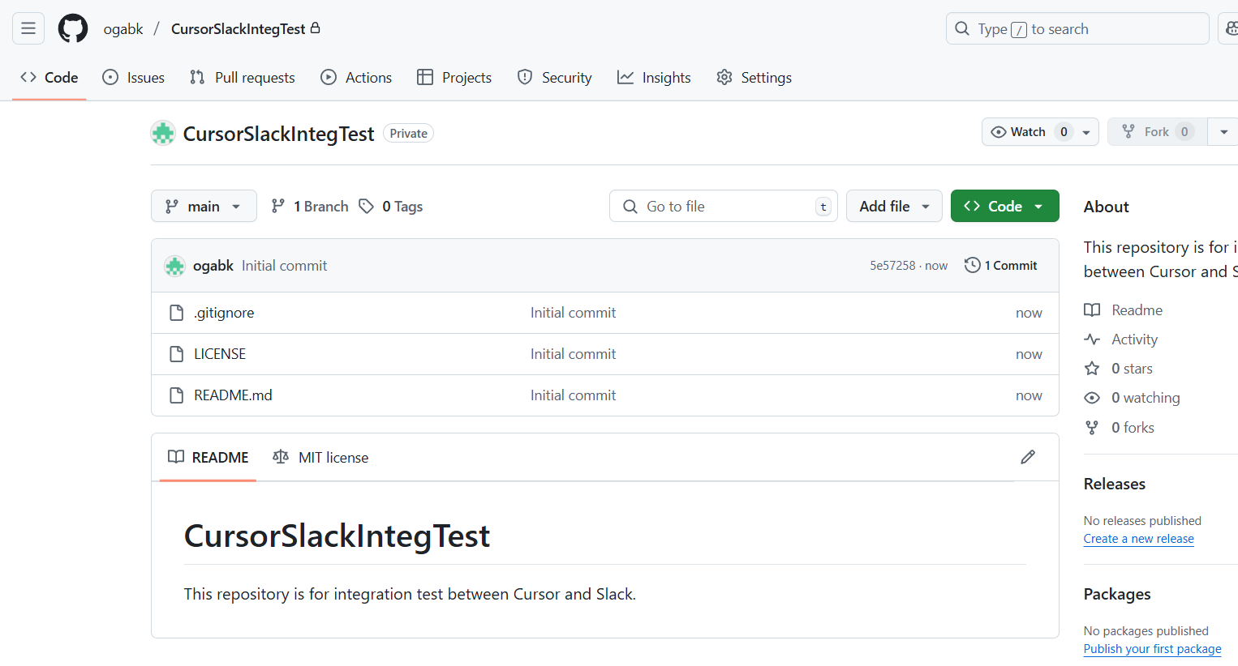
Task: Open the Issues section
Action: [x=133, y=77]
